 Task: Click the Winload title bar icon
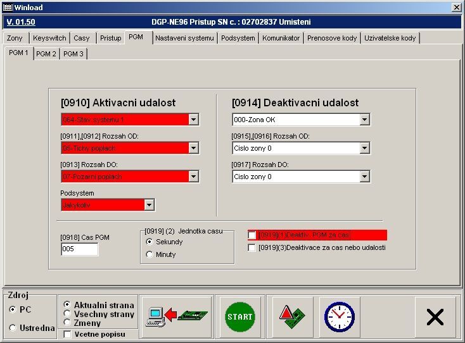[x=8, y=7]
